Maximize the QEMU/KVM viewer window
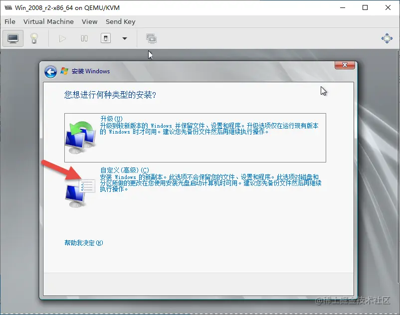Image resolution: width=400 pixels, height=315 pixels. coord(365,7)
